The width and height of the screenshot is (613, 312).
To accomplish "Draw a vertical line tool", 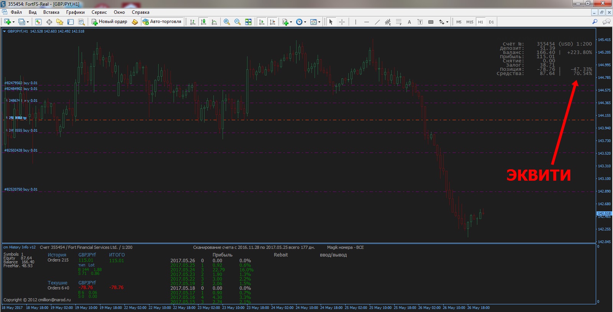I will click(356, 22).
